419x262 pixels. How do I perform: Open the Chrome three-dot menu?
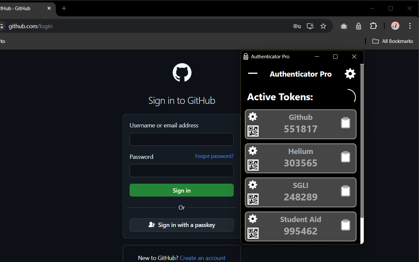pyautogui.click(x=410, y=26)
